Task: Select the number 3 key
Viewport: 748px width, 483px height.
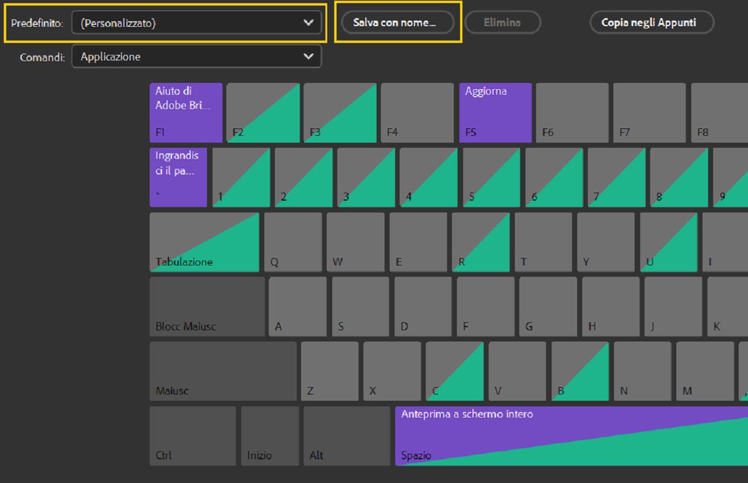Action: click(366, 178)
